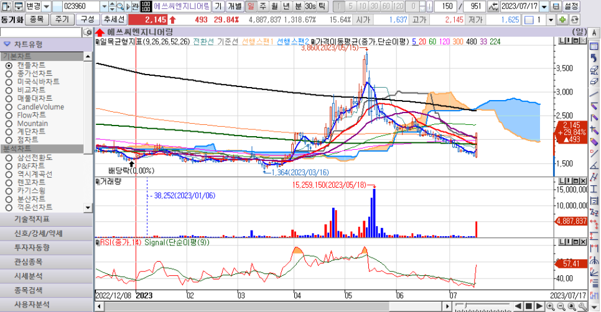Open the 종목검색 panel
The width and height of the screenshot is (601, 312).
pyautogui.click(x=47, y=290)
